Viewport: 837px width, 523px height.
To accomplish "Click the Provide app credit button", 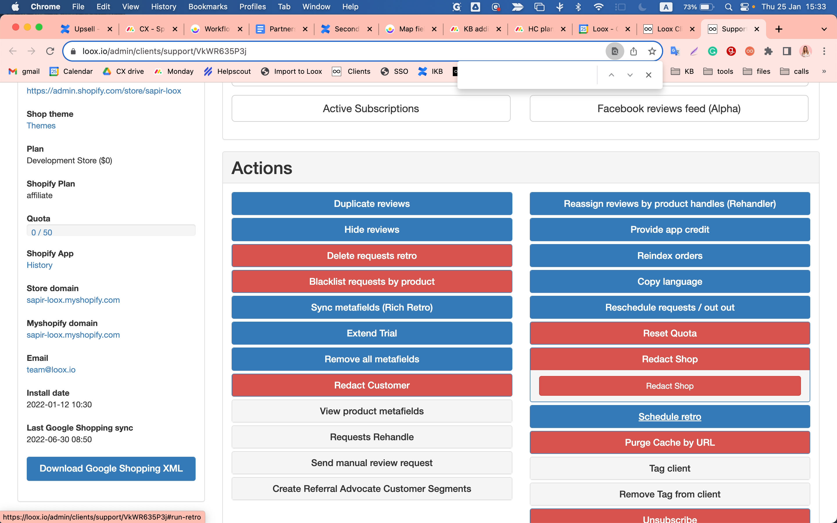I will [670, 229].
